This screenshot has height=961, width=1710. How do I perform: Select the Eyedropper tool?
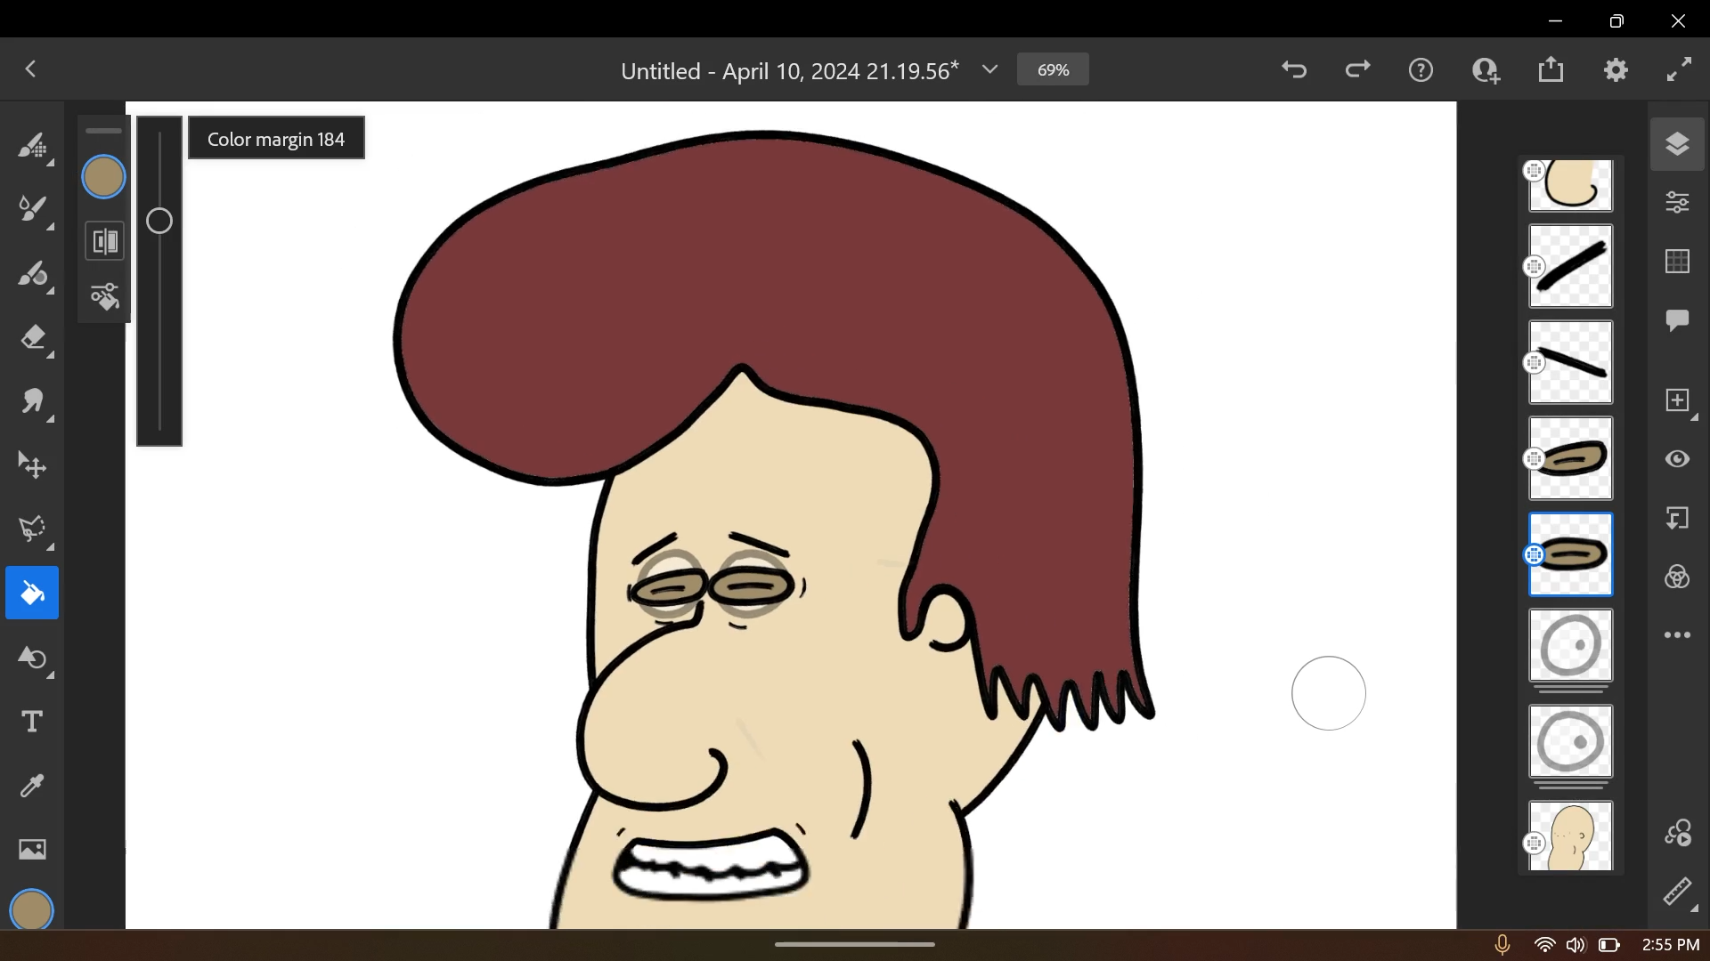[x=32, y=786]
